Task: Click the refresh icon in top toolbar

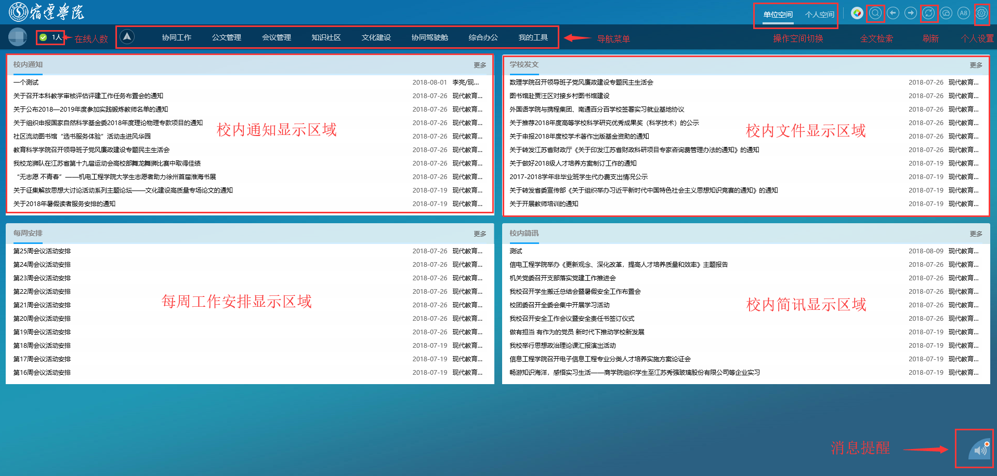Action: pyautogui.click(x=928, y=13)
